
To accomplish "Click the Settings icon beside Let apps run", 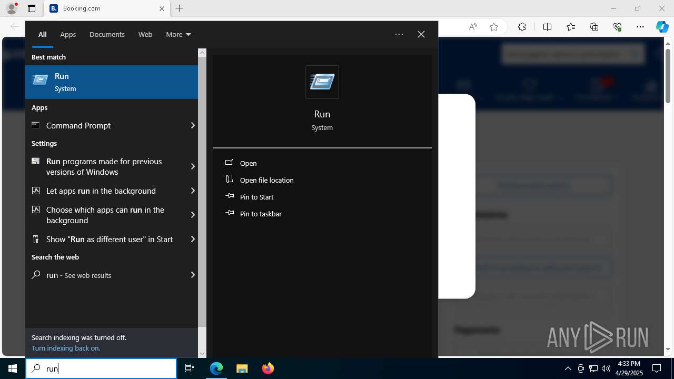I will click(36, 190).
